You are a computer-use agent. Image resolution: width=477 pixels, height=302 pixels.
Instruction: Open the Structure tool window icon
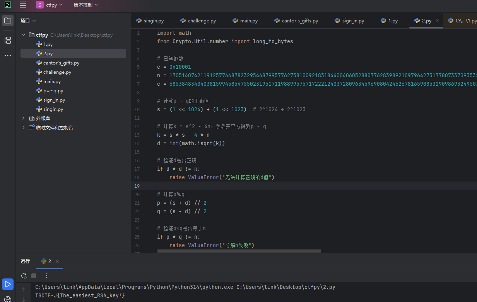tap(8, 40)
